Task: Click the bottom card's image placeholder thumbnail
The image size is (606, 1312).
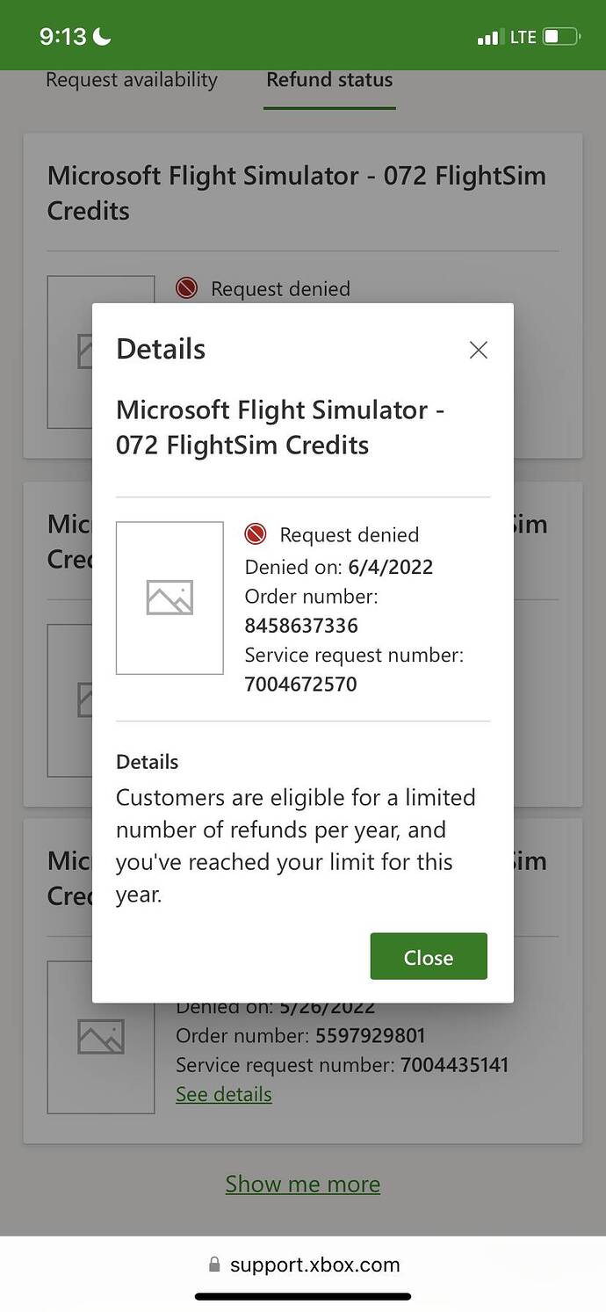Action: click(x=101, y=1037)
